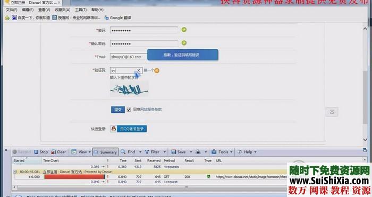372x197 pixels.
Task: Click the Result column header
Action: point(189,160)
